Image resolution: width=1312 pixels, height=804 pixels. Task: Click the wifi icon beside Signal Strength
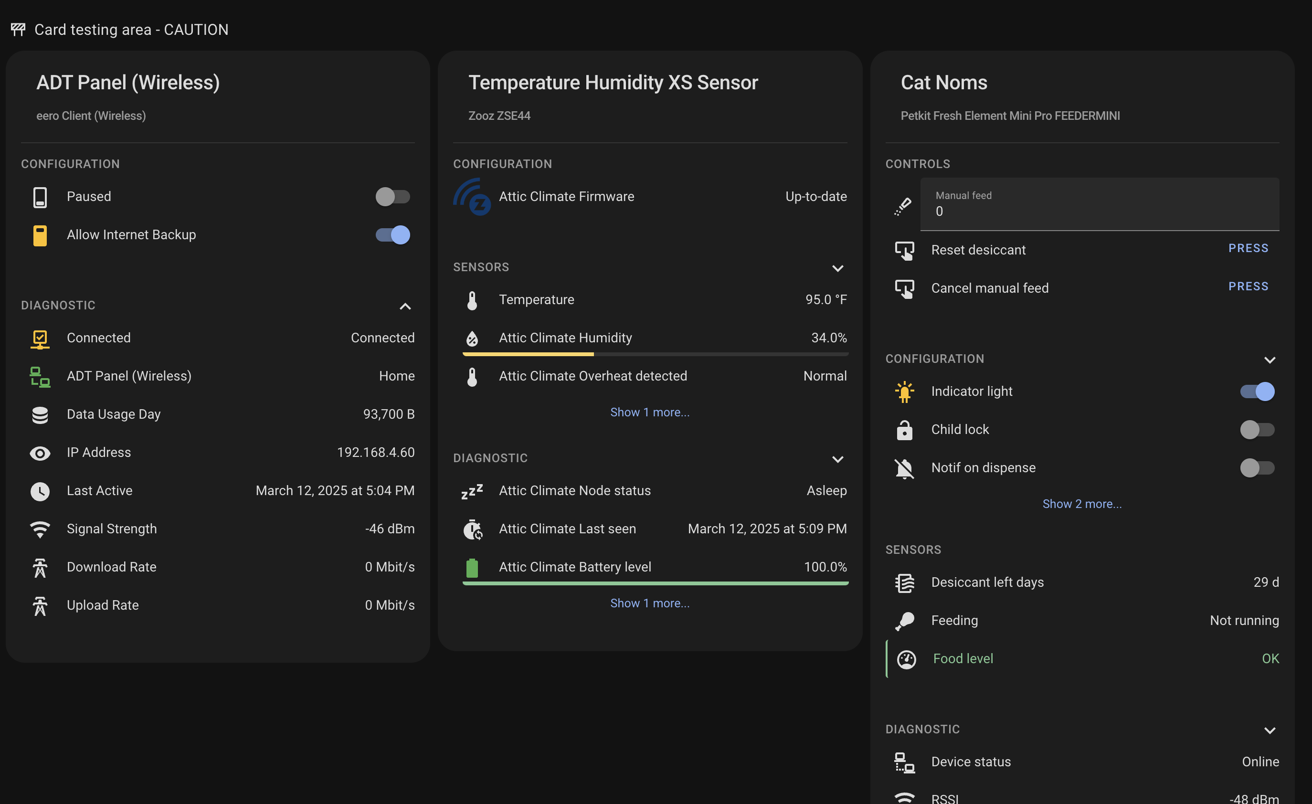40,529
